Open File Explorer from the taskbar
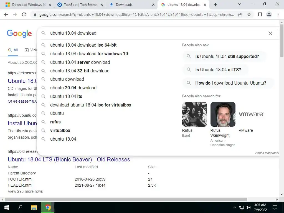The image size is (284, 213). tap(34, 207)
